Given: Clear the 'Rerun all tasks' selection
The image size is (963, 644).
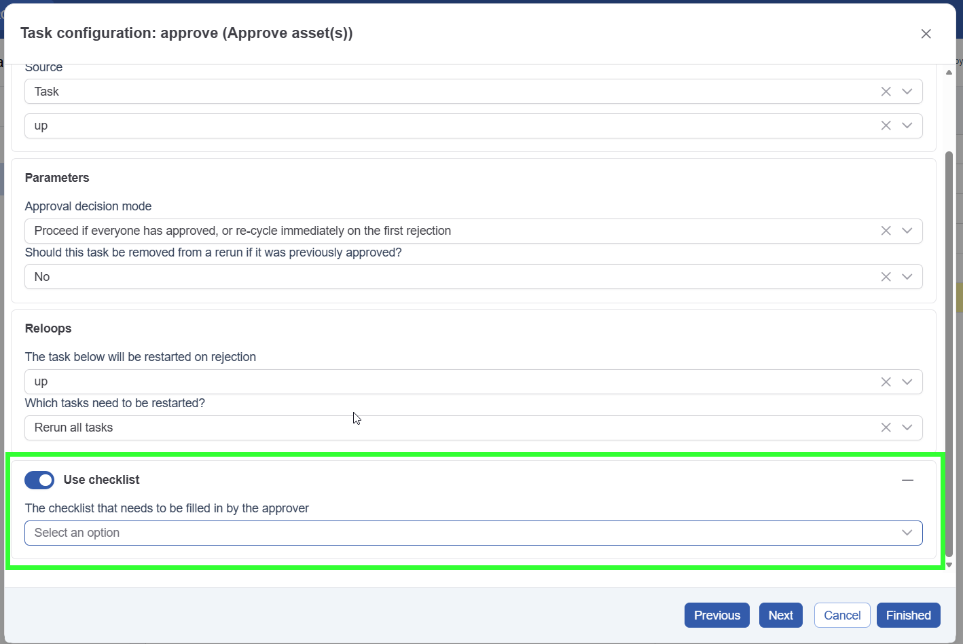Looking at the screenshot, I should (886, 428).
